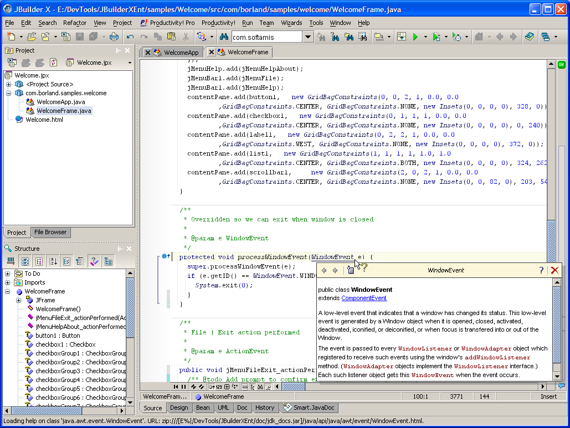Click the override marker icon in editor gutter
This screenshot has width=570, height=428.
click(166, 256)
